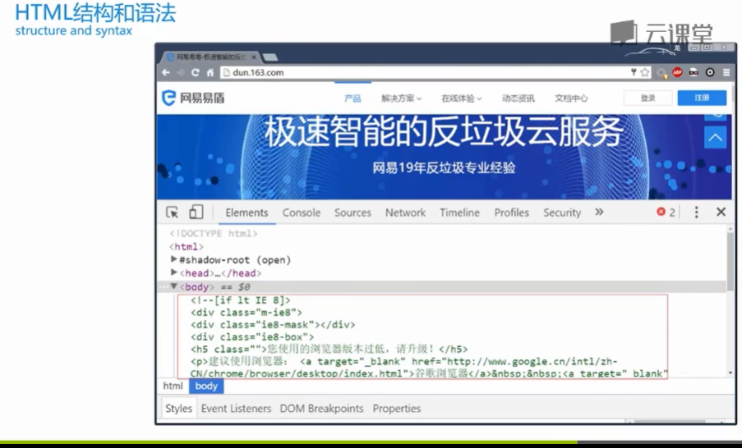Click the Styles pane horizontal scrollbar
Screen dimensions: 742x448
tap(670, 421)
